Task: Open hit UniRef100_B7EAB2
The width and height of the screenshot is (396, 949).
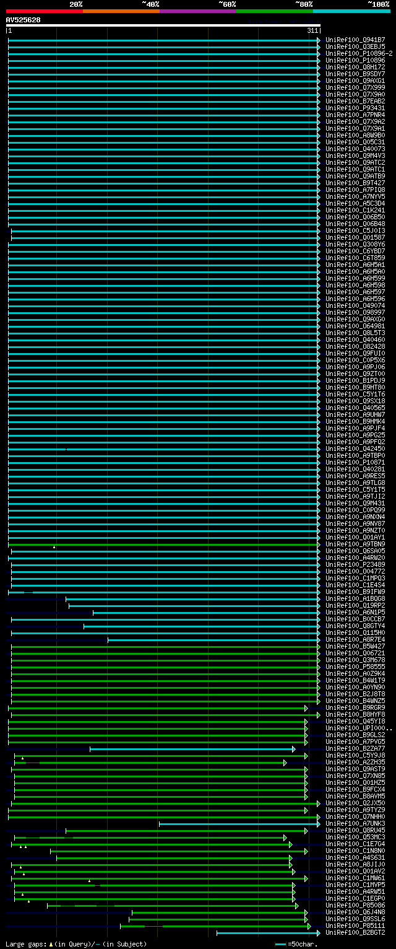Action: click(x=355, y=101)
